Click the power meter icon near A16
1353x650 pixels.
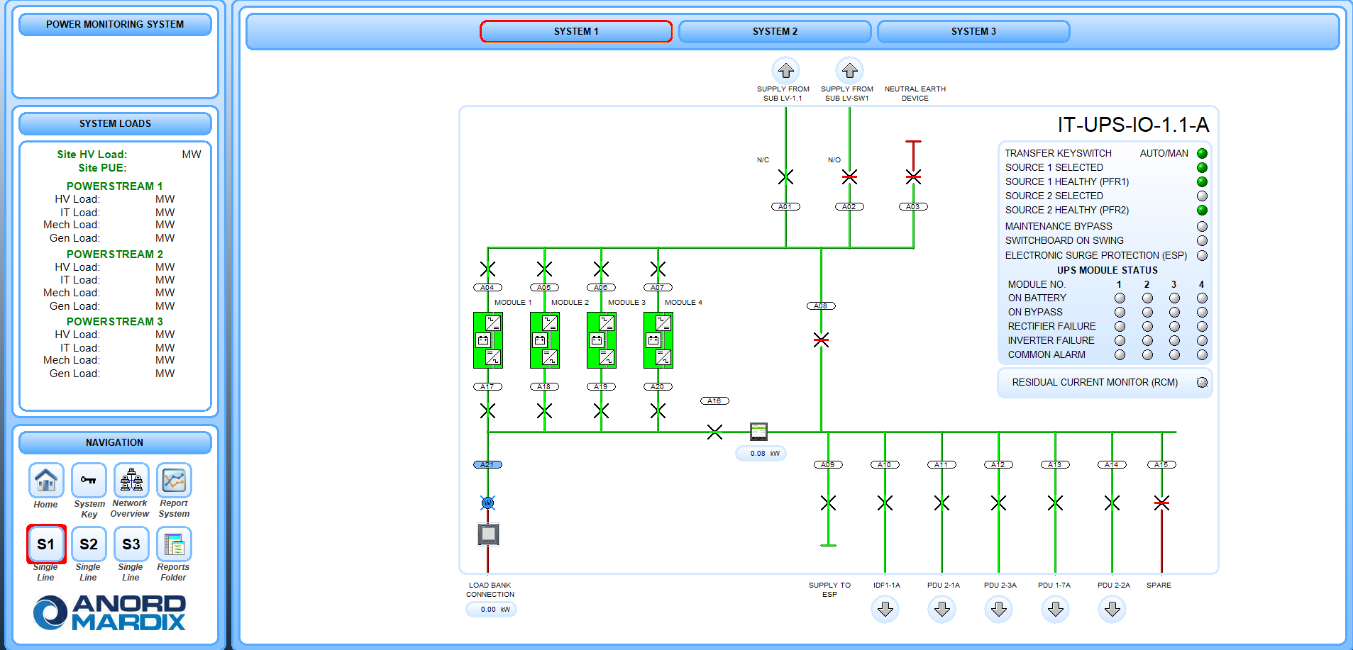758,431
